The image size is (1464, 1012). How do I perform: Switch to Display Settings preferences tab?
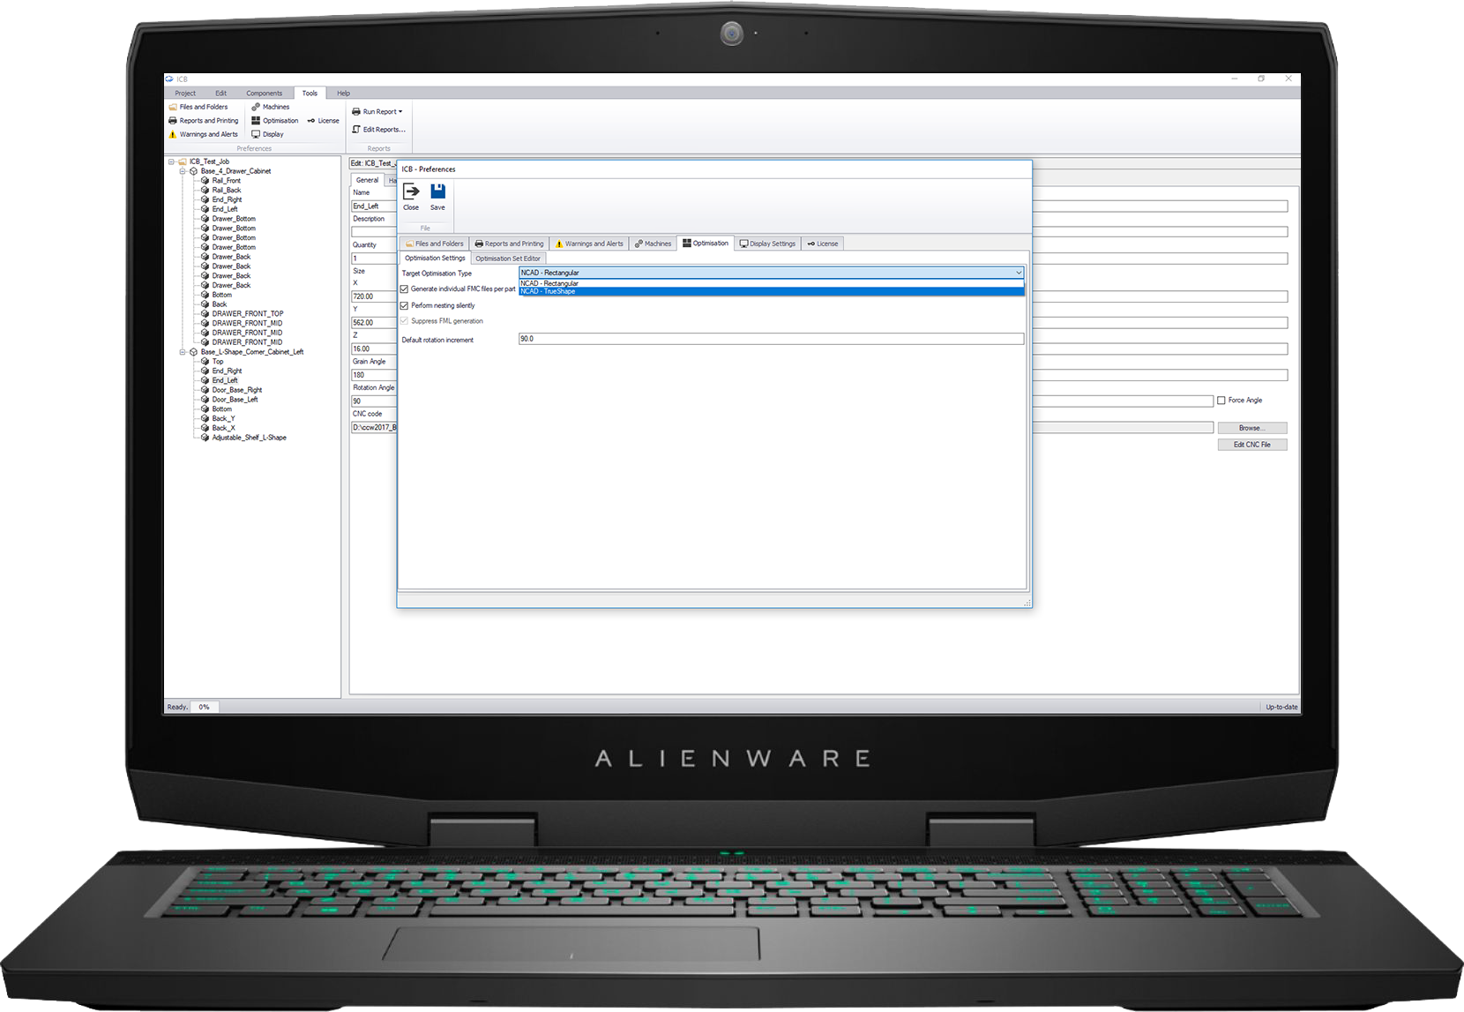click(767, 244)
